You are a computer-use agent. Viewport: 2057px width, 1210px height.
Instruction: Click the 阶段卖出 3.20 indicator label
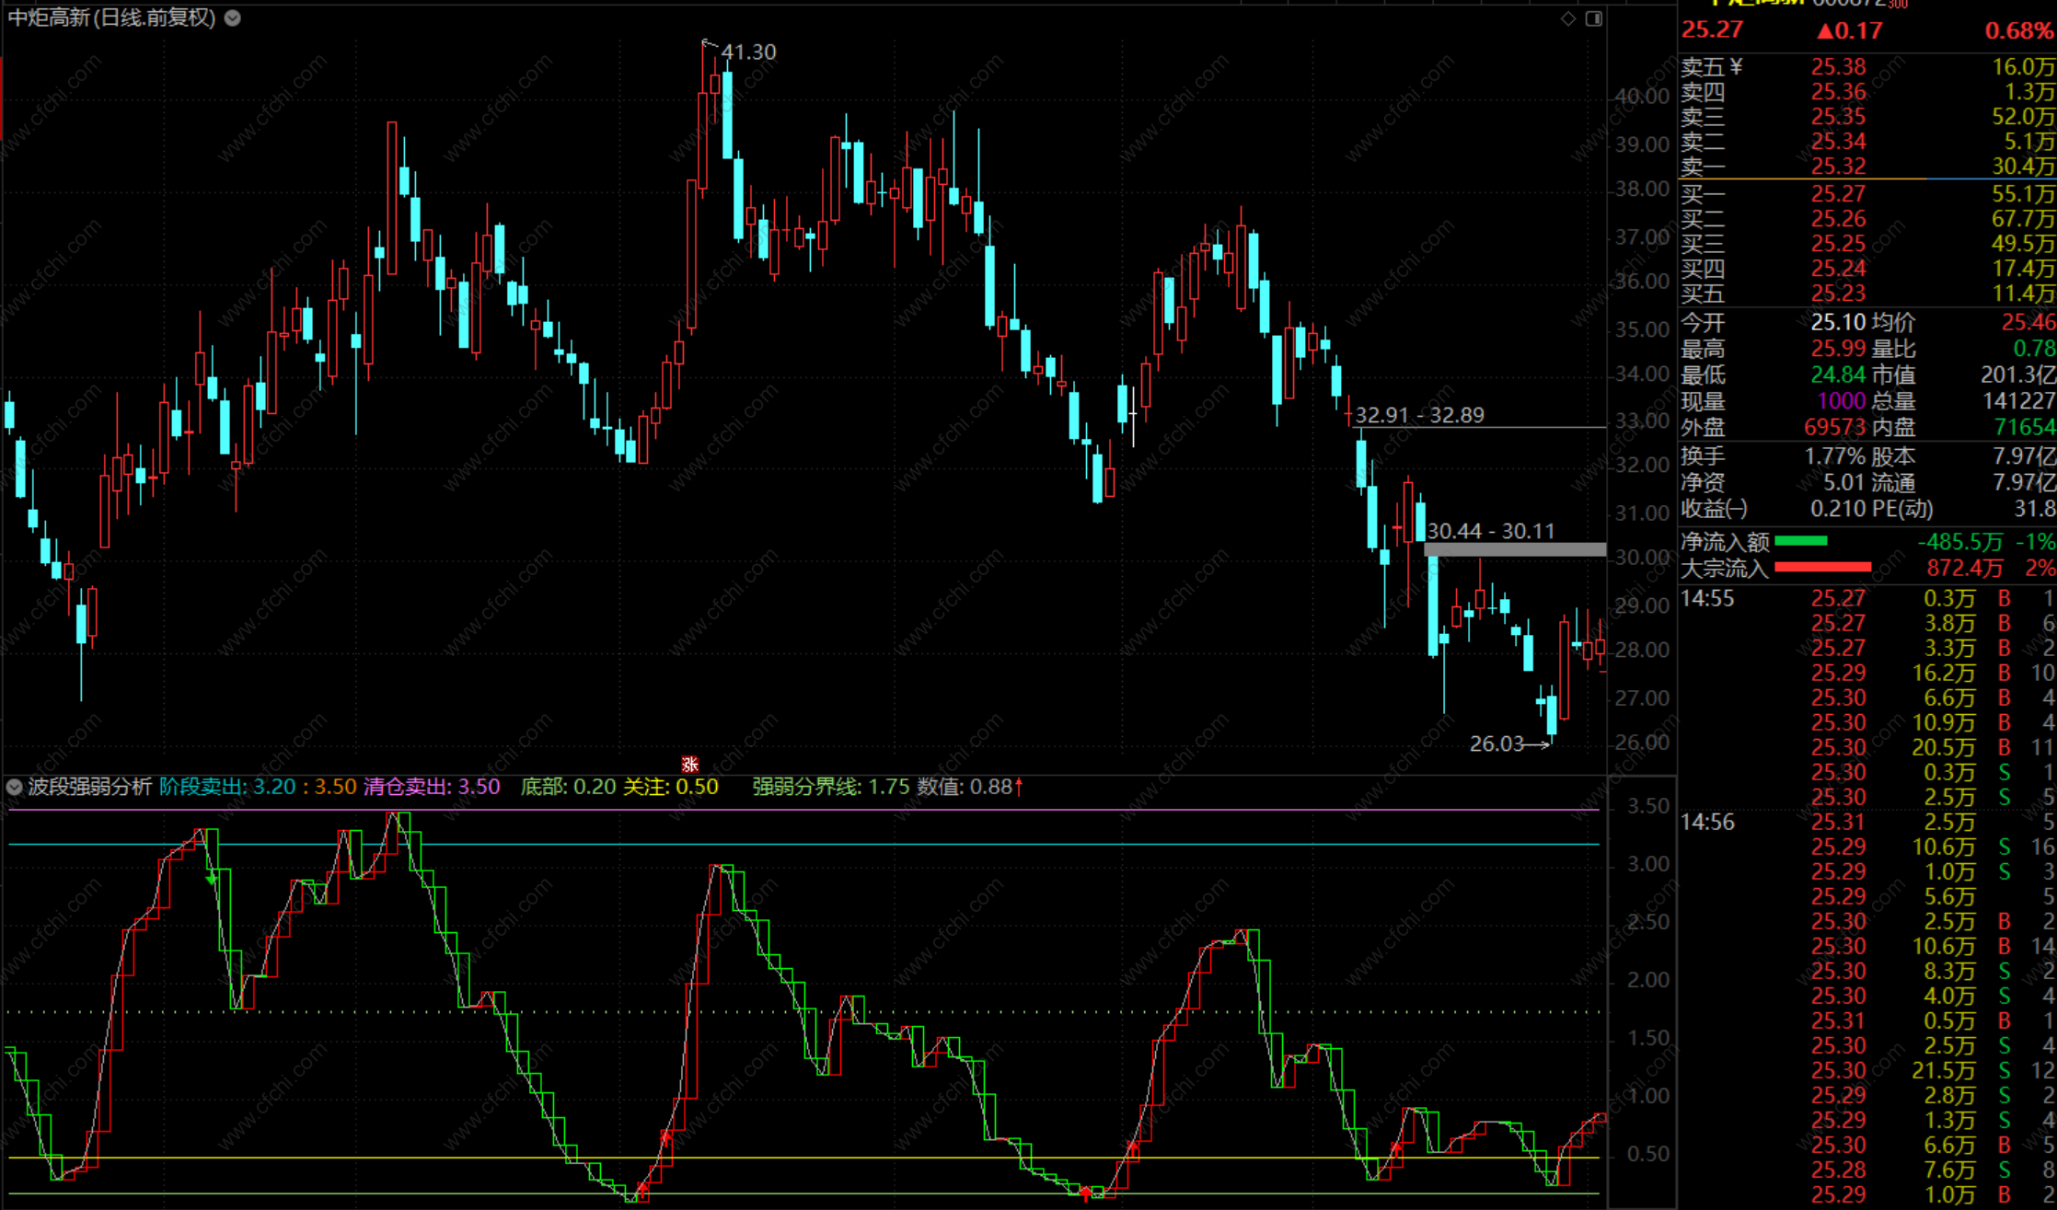(x=227, y=787)
